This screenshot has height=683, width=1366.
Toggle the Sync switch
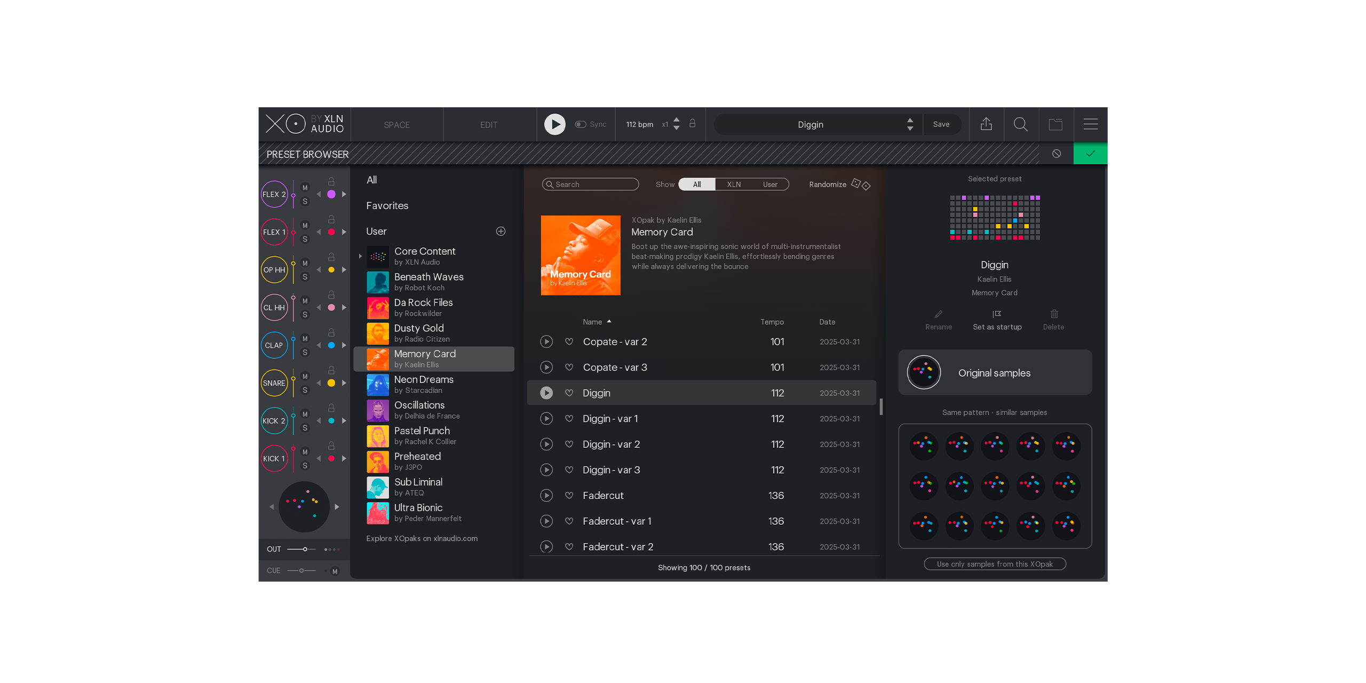click(x=581, y=124)
